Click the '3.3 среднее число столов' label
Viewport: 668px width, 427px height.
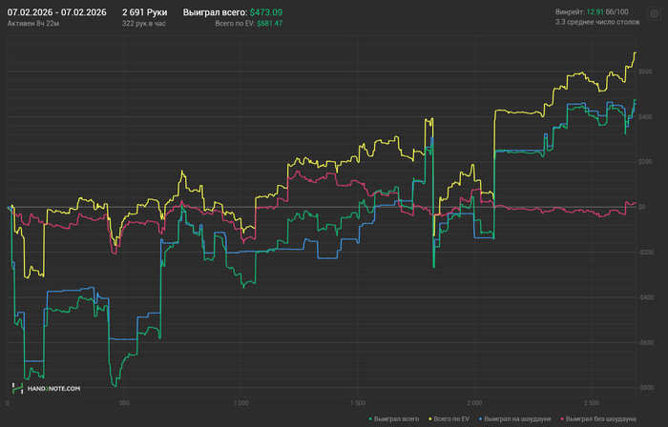tap(597, 22)
